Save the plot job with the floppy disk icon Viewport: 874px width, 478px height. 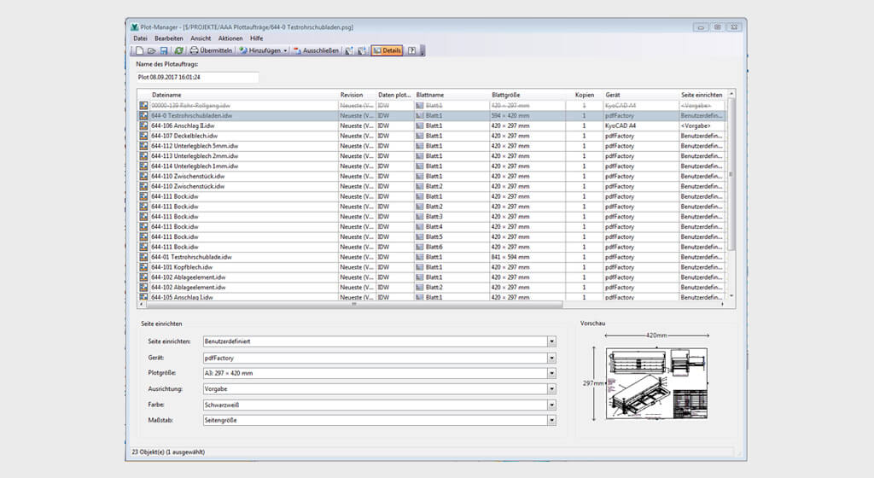click(x=163, y=51)
